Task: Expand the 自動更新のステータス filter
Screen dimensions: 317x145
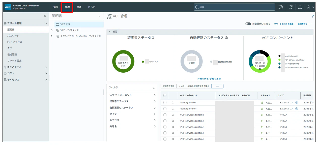Action: coord(155,108)
